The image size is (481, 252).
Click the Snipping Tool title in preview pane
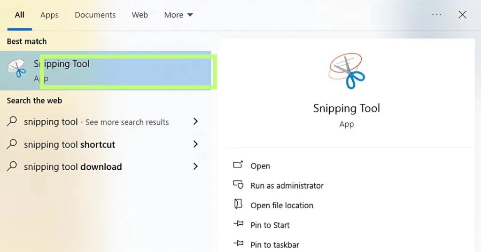pos(346,108)
